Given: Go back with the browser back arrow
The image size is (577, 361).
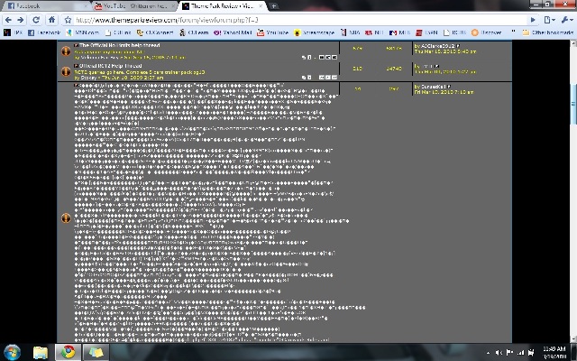Looking at the screenshot, I should pos(8,20).
